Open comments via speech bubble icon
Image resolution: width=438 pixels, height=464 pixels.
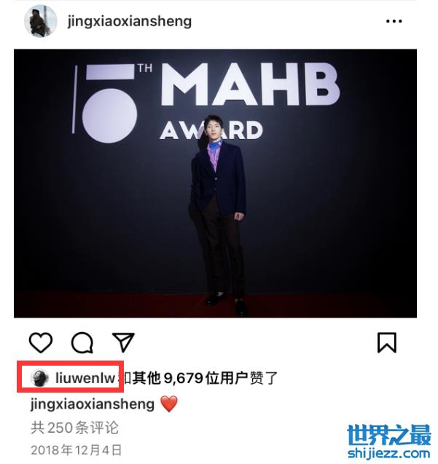tap(82, 342)
